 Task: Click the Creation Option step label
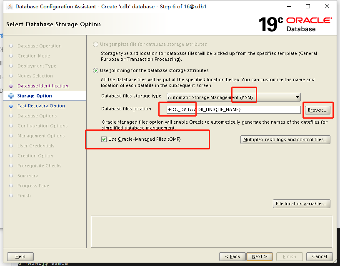35,156
